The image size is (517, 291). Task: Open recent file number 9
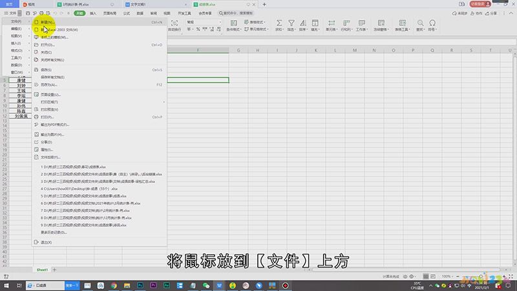click(83, 225)
